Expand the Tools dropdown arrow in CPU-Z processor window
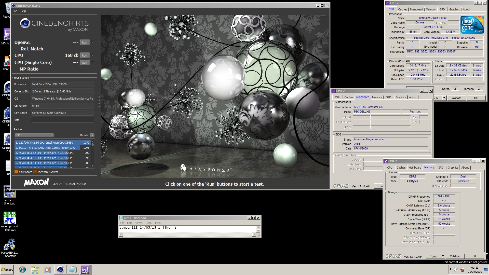 pyautogui.click(x=444, y=98)
